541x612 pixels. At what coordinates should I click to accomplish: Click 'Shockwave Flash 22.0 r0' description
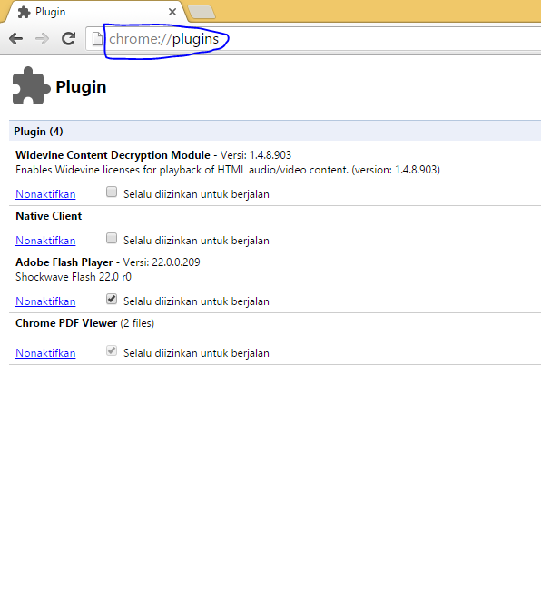click(x=74, y=277)
